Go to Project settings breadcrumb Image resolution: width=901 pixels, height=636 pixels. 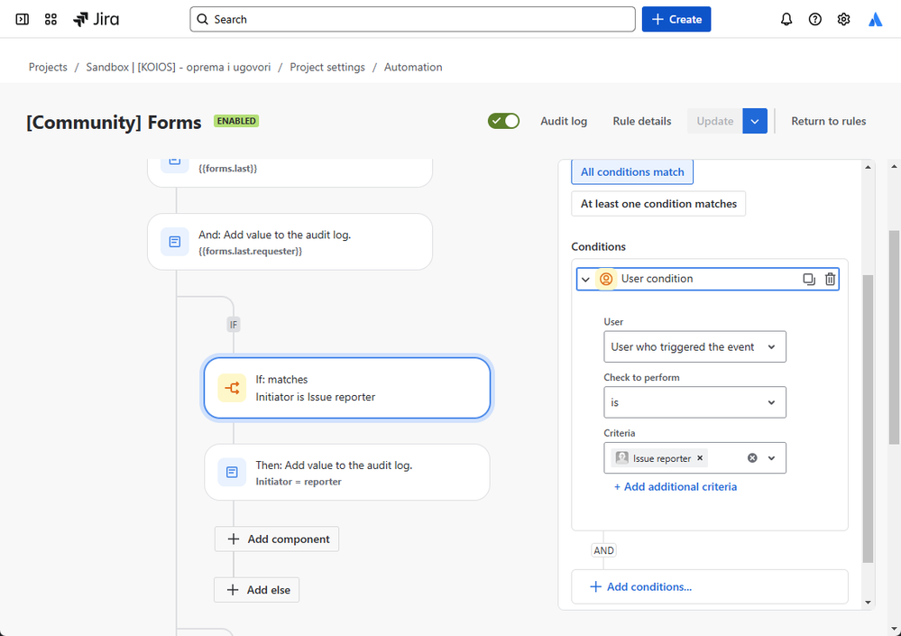(x=327, y=68)
